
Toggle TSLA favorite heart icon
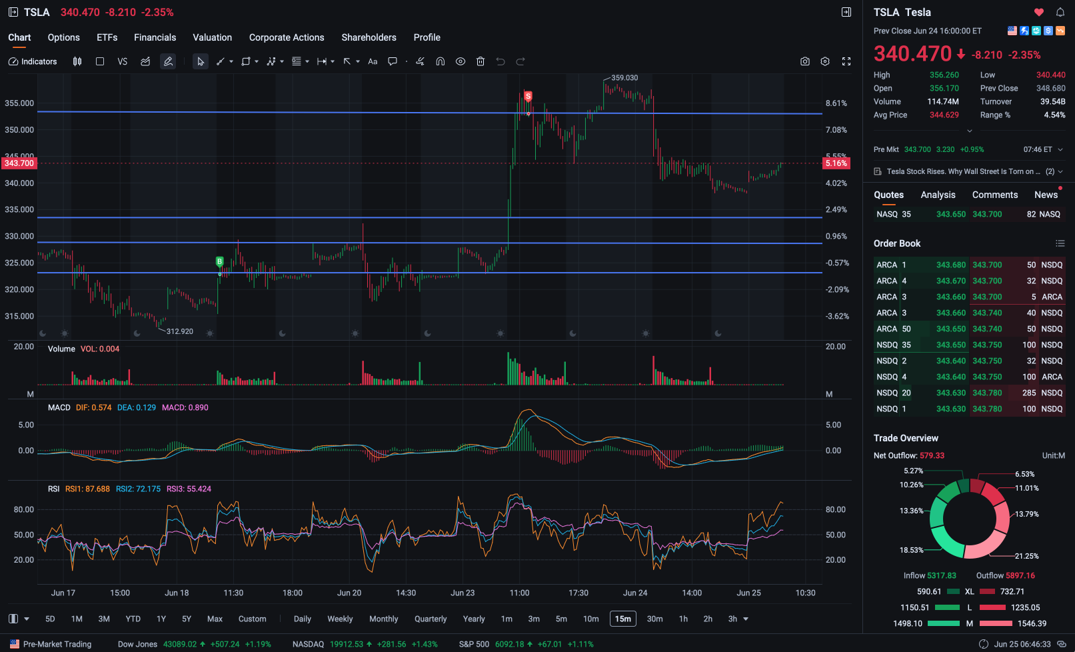click(x=1039, y=12)
